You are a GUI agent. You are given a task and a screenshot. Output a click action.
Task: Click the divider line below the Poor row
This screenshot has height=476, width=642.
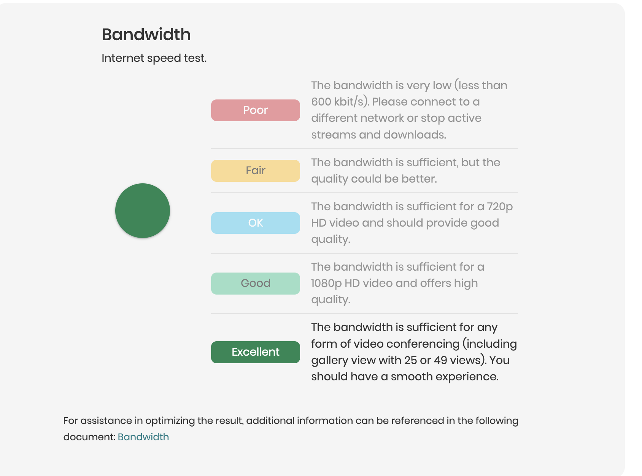pyautogui.click(x=364, y=148)
